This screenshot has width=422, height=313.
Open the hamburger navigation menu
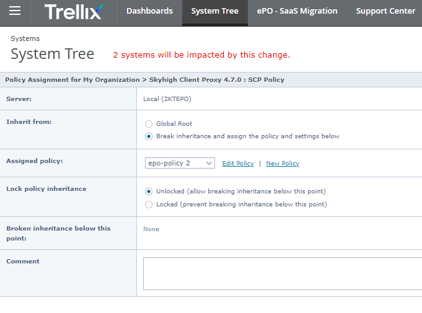point(15,11)
